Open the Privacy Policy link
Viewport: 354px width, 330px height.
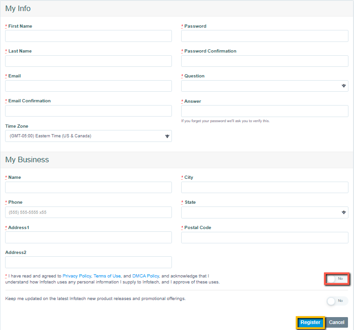pos(77,276)
